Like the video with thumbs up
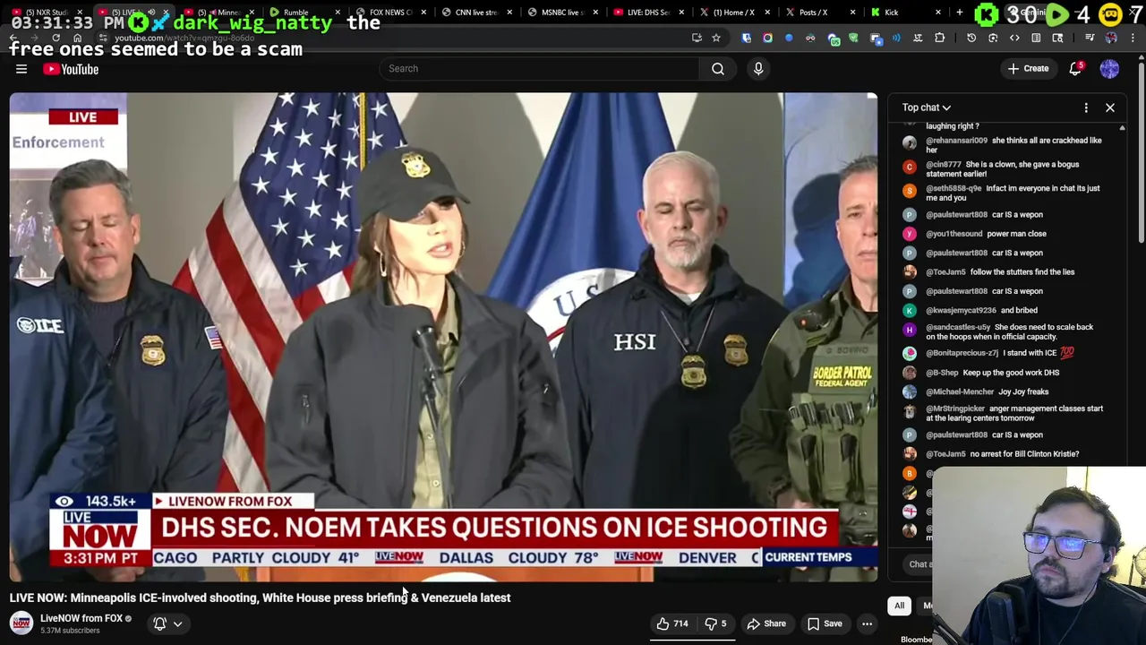 671,623
